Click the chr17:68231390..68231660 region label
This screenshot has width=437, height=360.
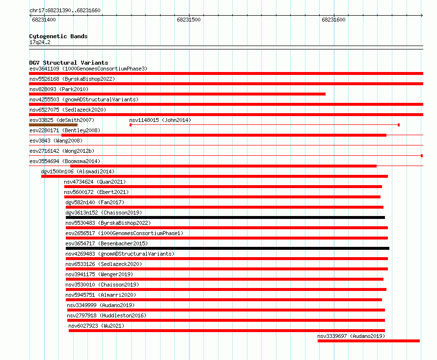coord(65,10)
